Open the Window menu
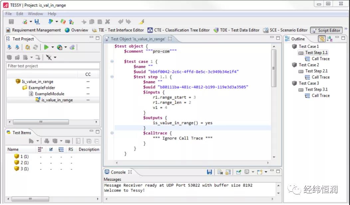 click(x=35, y=14)
